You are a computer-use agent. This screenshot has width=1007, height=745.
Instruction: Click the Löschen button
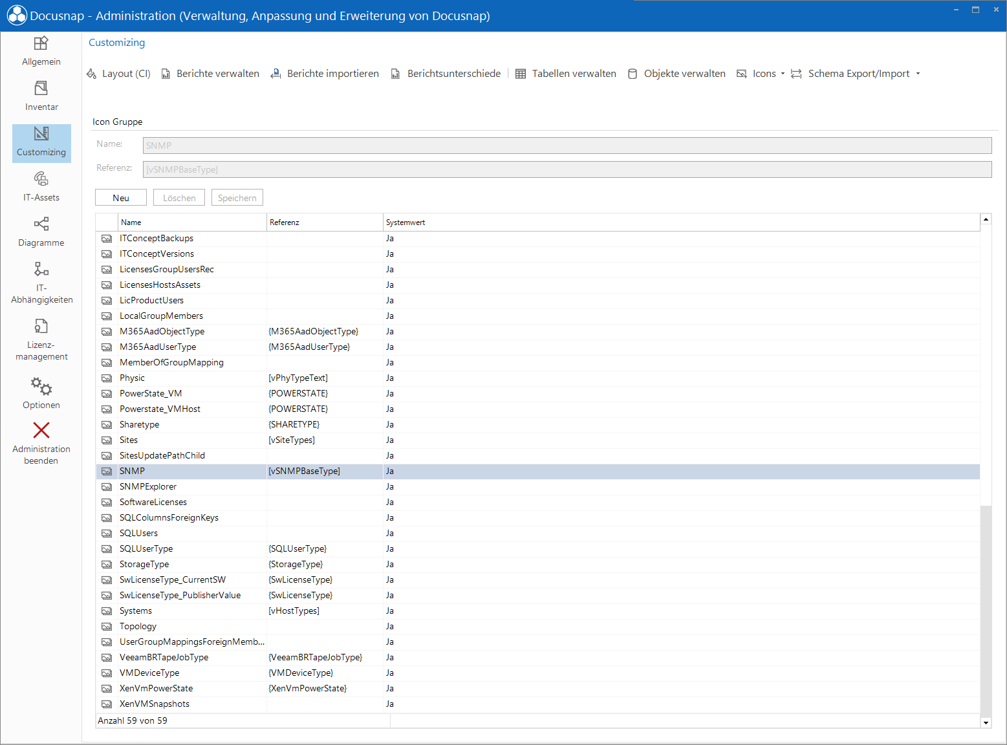click(179, 198)
